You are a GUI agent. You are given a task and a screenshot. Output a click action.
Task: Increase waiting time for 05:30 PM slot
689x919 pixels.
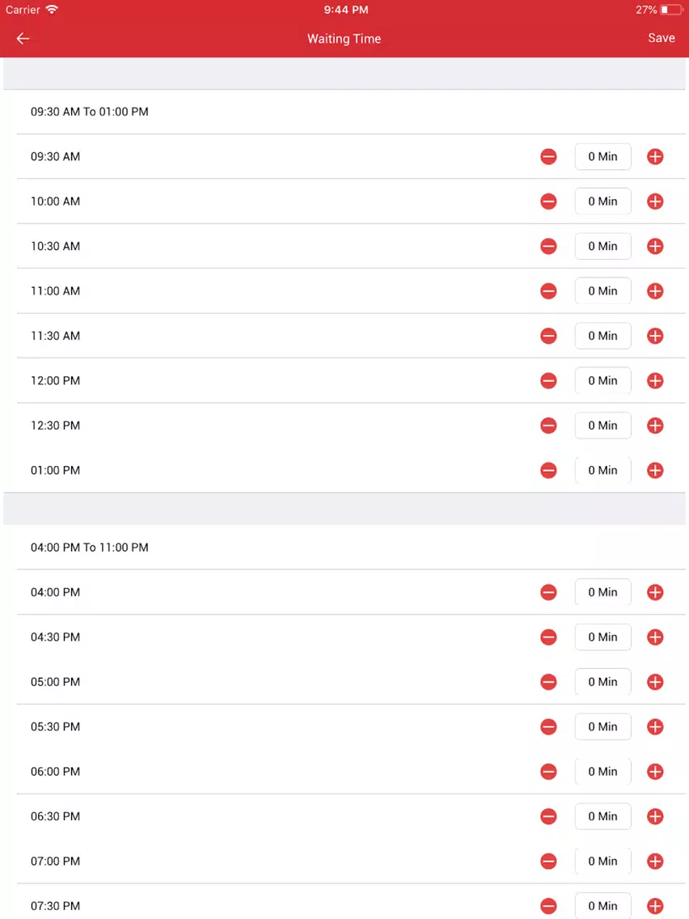coord(655,726)
